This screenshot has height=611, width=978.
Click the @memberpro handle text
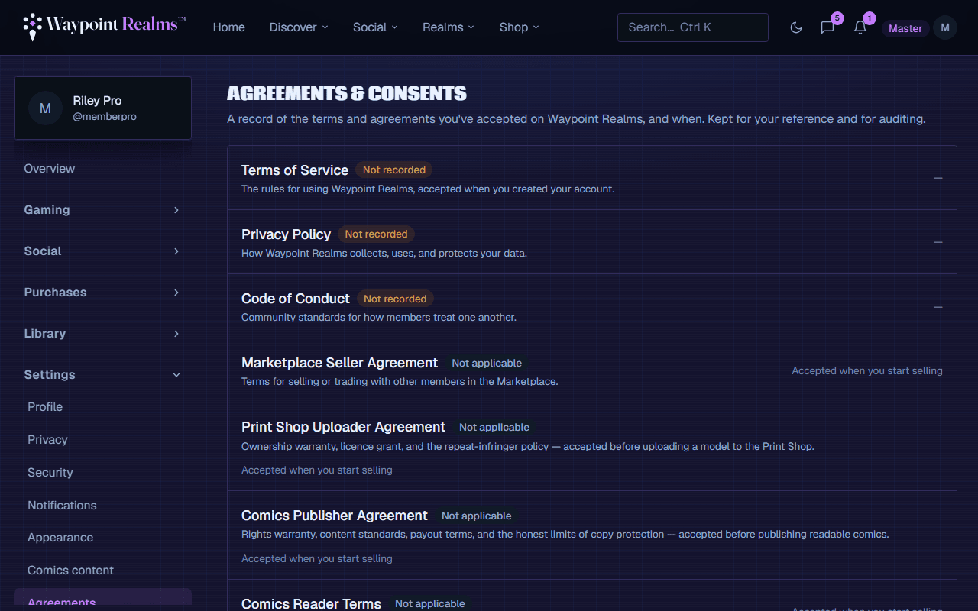[x=105, y=117]
